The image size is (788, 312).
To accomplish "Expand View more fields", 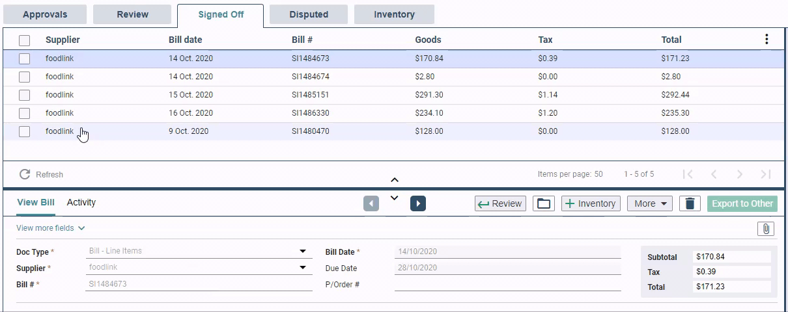I will (x=51, y=228).
